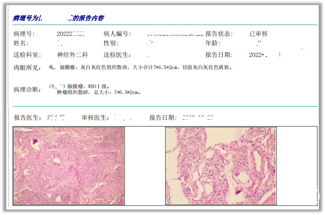Select the '肉眼所见:' label

pos(27,68)
